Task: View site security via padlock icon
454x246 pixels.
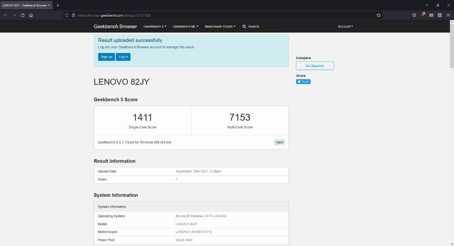Action: pos(73,15)
